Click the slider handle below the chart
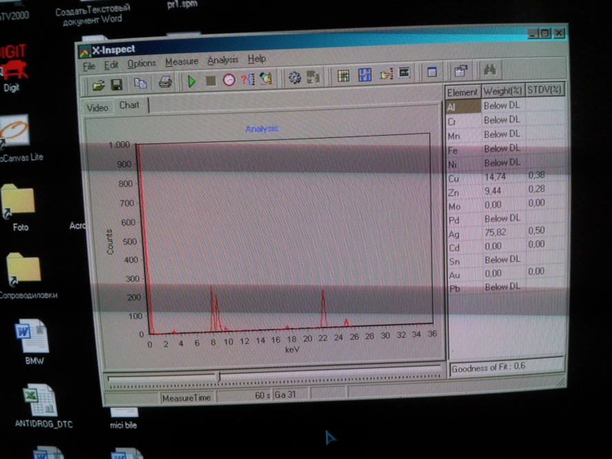 tap(218, 376)
